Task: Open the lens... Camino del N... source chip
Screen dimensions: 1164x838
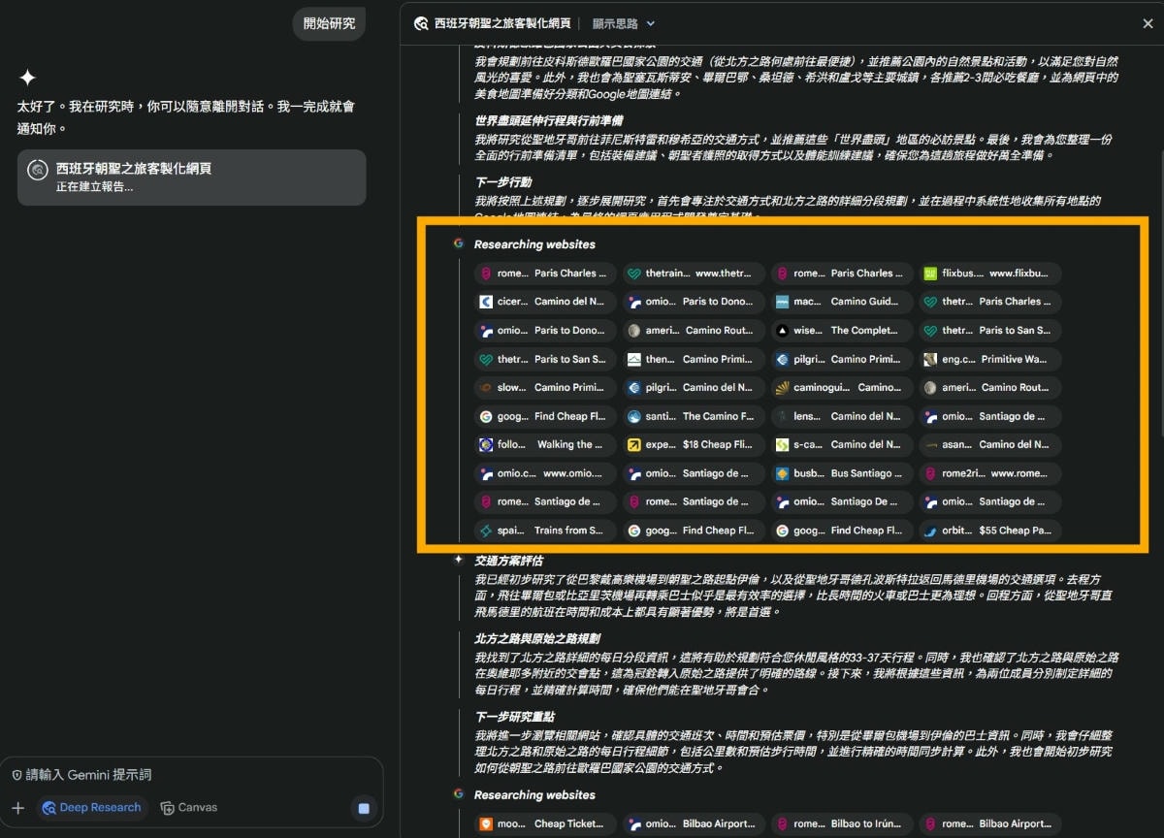Action: coord(842,416)
